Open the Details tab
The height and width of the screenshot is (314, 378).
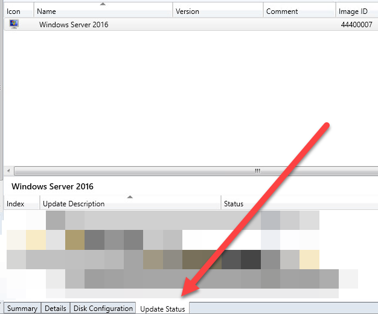pos(56,309)
